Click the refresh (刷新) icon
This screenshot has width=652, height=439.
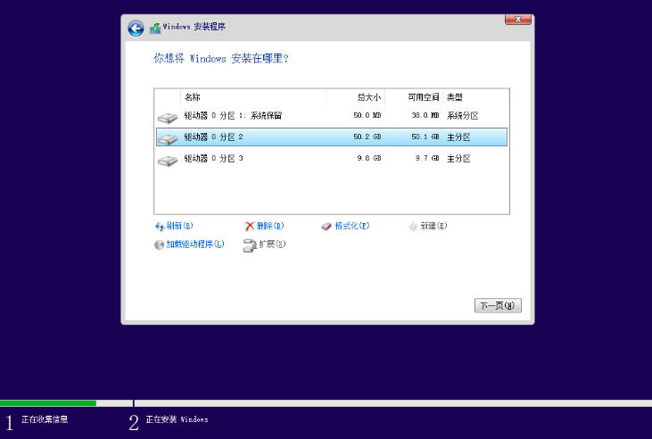160,227
